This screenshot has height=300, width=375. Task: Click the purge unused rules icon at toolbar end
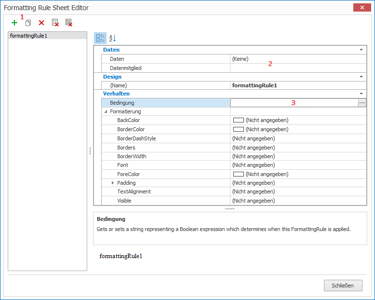(x=68, y=23)
